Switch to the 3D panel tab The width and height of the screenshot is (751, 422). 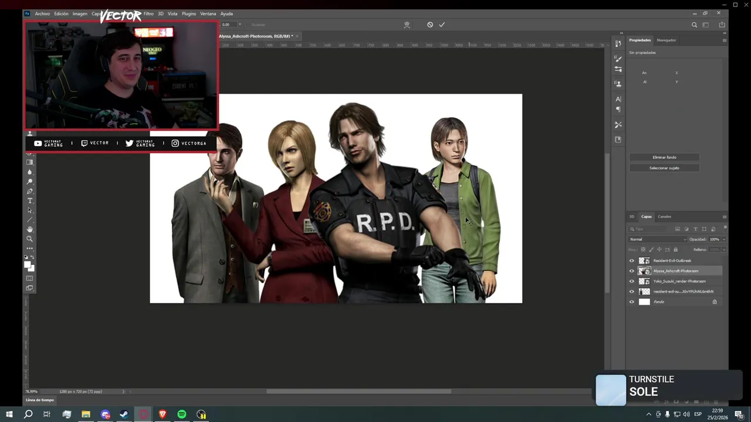coord(632,217)
